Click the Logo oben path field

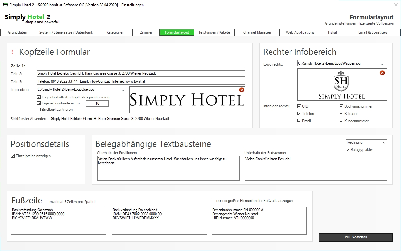(77, 89)
